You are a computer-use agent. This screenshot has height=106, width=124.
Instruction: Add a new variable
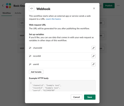click(36, 72)
